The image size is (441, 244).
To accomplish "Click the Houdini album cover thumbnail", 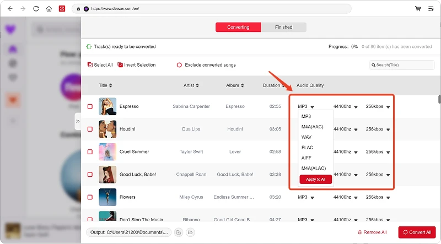I will (107, 129).
